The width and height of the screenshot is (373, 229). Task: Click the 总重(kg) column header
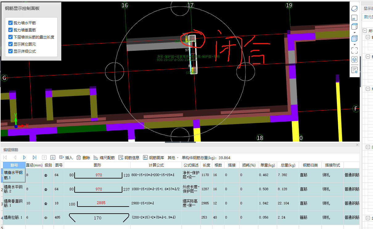(288, 165)
